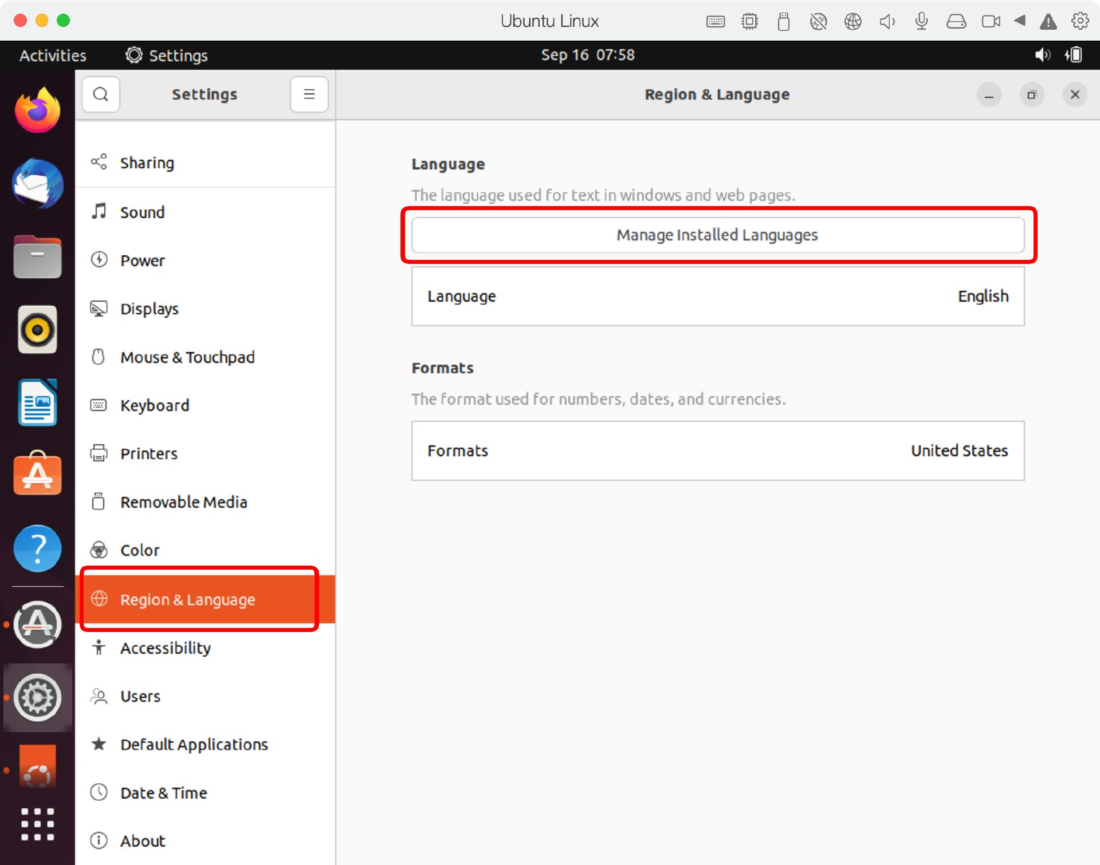
Task: Click the Software Updater icon in dock
Action: pyautogui.click(x=37, y=622)
